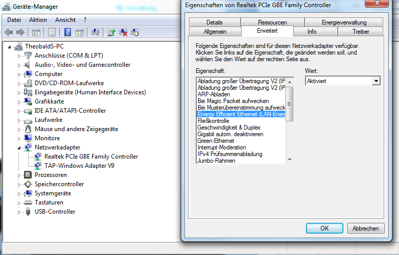Select the Jumbo-Rahmen property

(241, 161)
